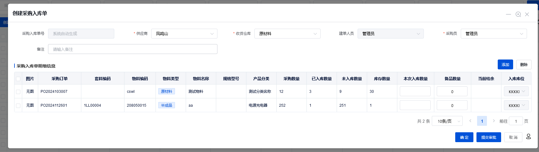Click the 库存数量 value 30
Viewport: 539px width, 152px height.
[372, 92]
